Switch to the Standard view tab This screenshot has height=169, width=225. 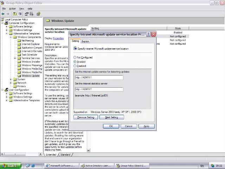click(x=65, y=155)
